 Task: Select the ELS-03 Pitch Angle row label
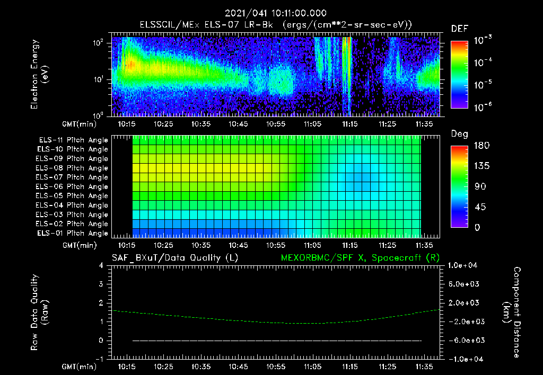pos(72,215)
